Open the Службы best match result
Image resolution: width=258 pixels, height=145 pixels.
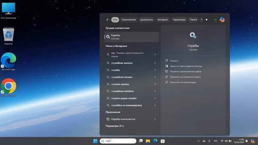(132, 37)
